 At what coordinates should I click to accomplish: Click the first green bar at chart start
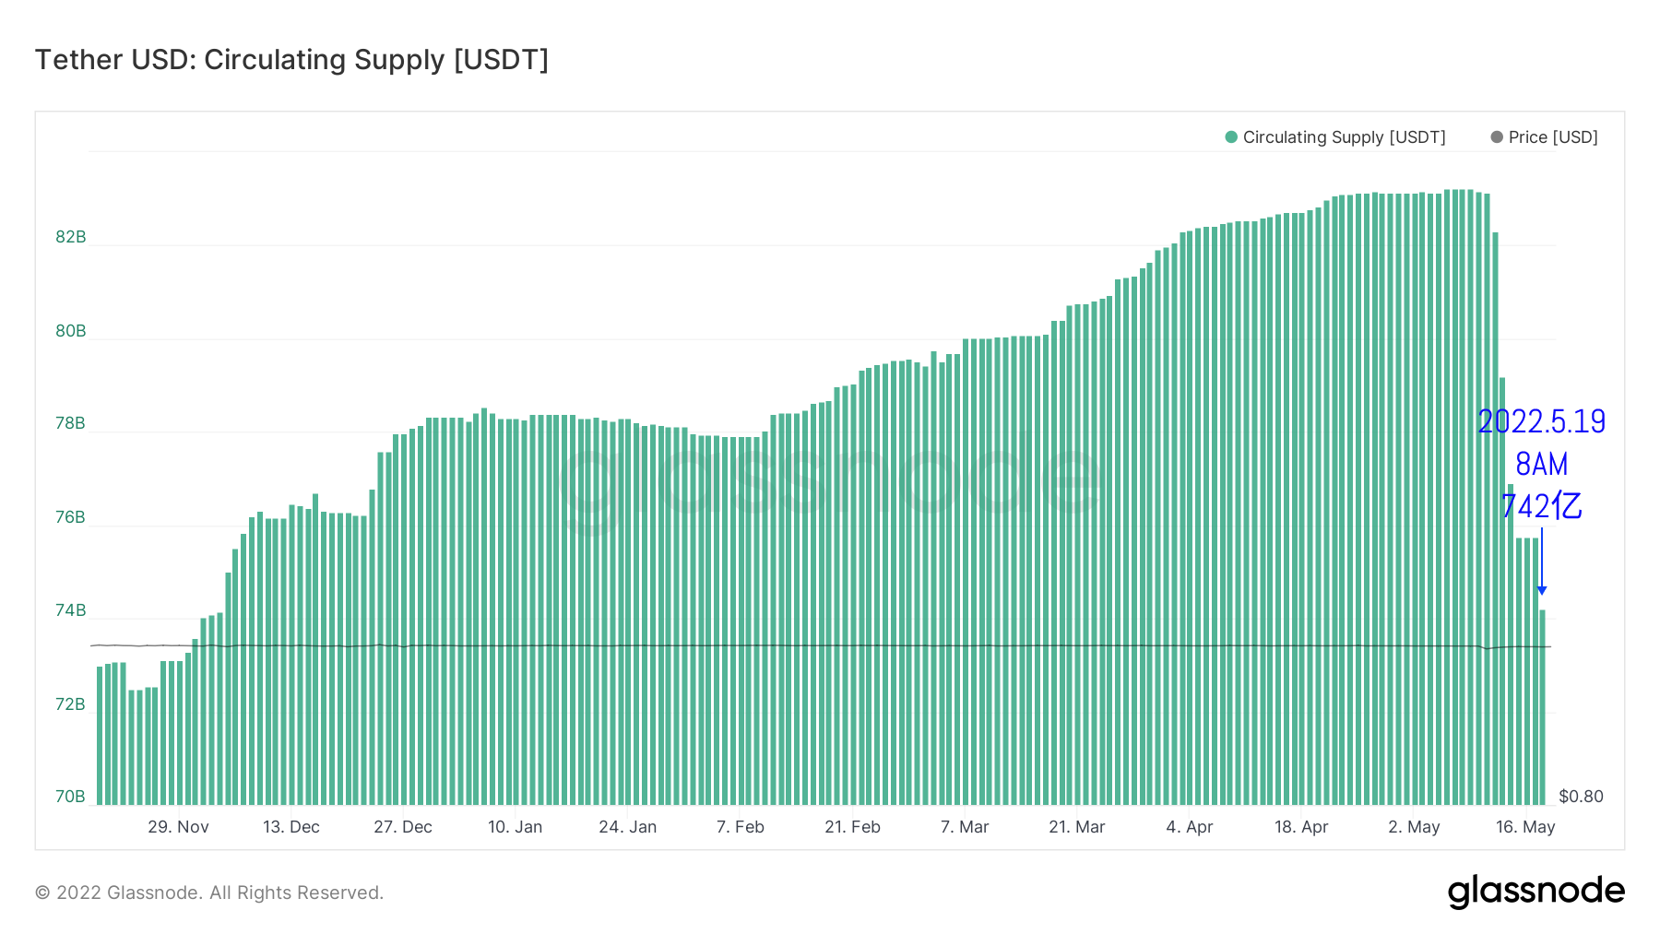tap(100, 736)
